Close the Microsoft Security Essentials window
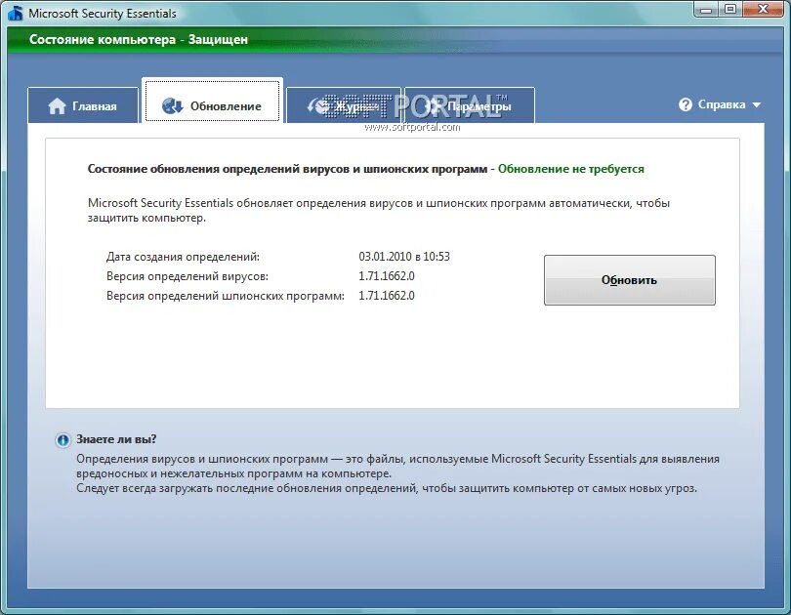The height and width of the screenshot is (615, 791). (763, 10)
